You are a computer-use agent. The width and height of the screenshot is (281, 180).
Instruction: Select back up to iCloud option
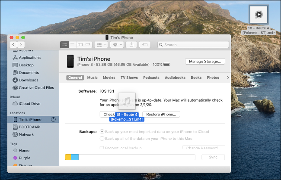click(x=102, y=131)
